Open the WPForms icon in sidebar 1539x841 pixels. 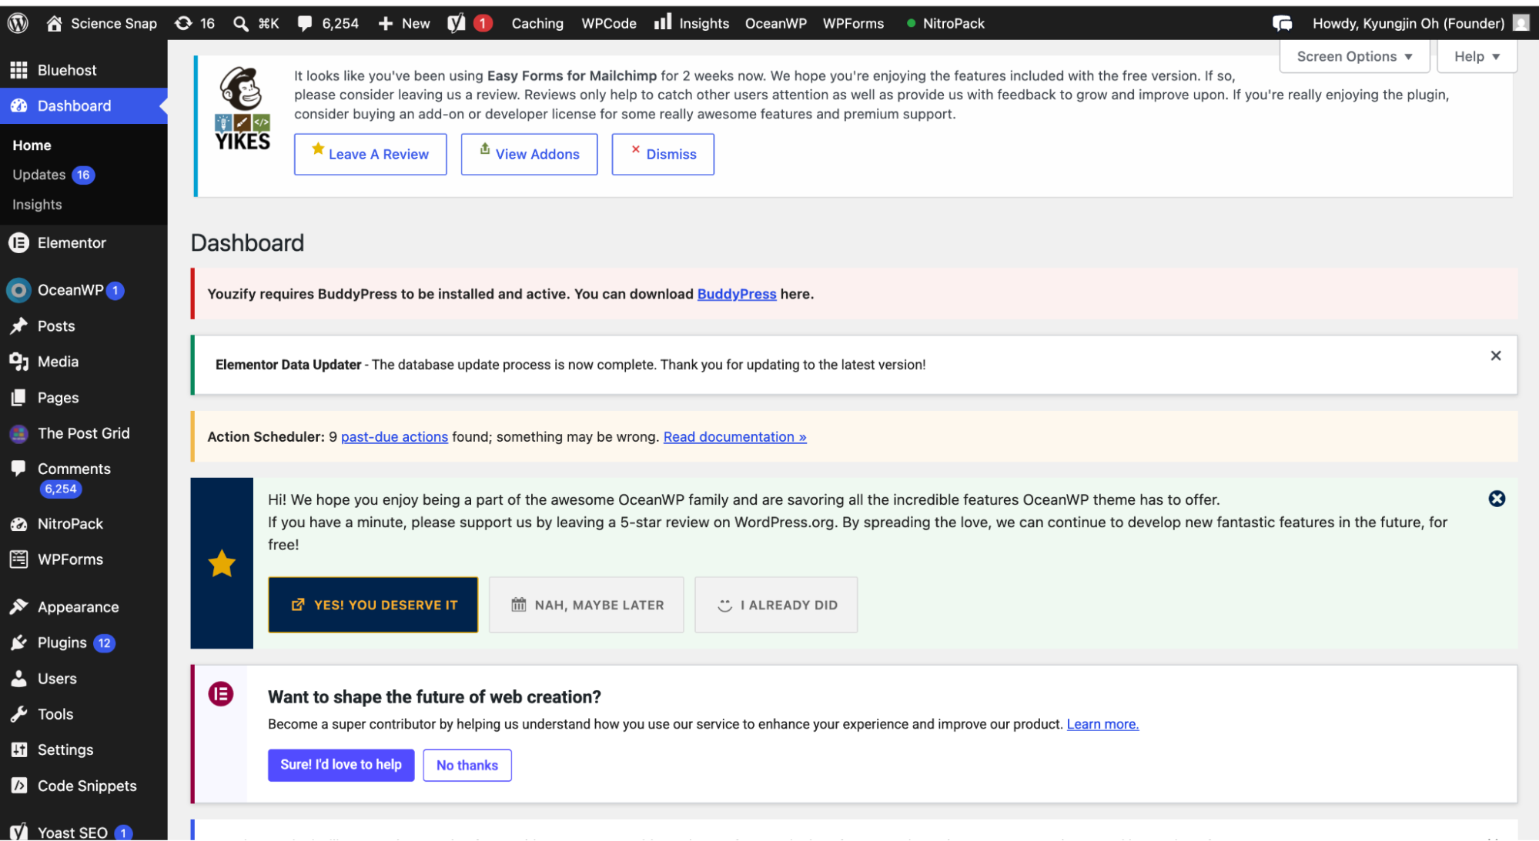tap(18, 559)
